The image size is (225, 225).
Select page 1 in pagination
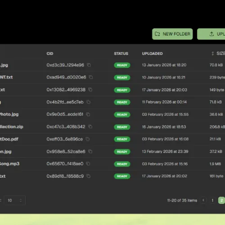point(212,200)
